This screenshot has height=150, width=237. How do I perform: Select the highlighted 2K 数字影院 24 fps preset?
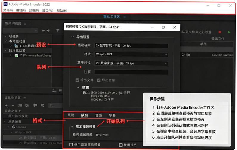(x=32, y=138)
